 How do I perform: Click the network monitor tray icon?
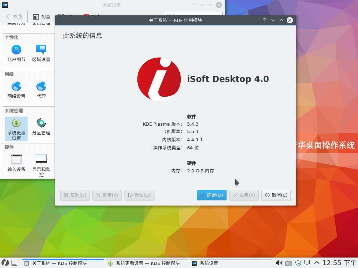(307, 263)
